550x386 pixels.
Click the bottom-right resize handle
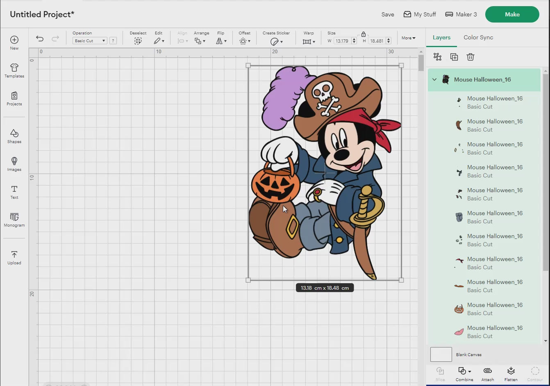point(401,280)
